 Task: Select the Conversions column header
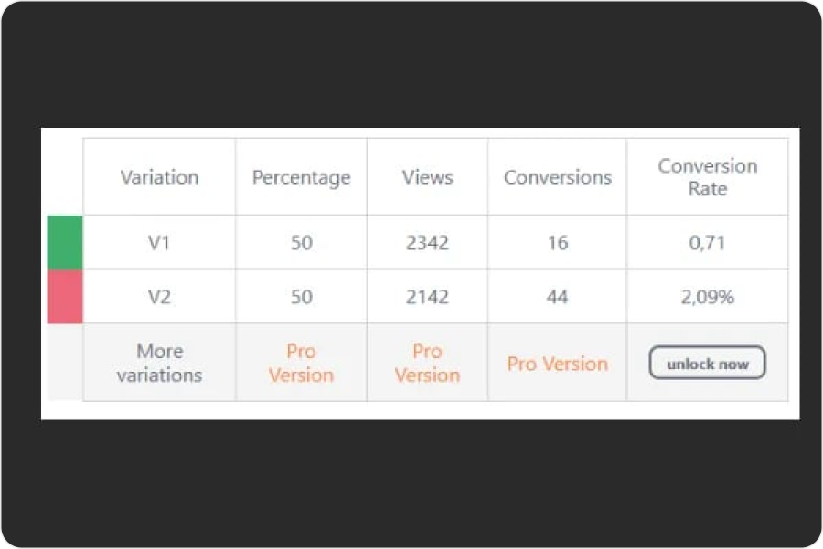(556, 177)
